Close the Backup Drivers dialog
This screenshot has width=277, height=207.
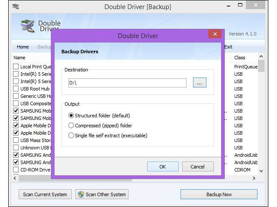(x=215, y=34)
